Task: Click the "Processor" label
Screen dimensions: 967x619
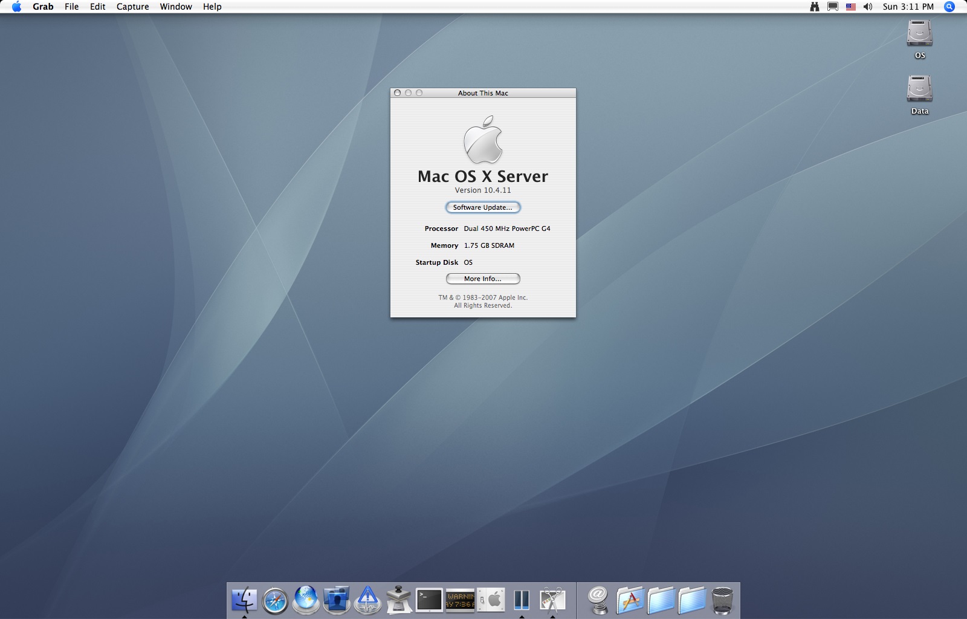Action: pyautogui.click(x=441, y=228)
